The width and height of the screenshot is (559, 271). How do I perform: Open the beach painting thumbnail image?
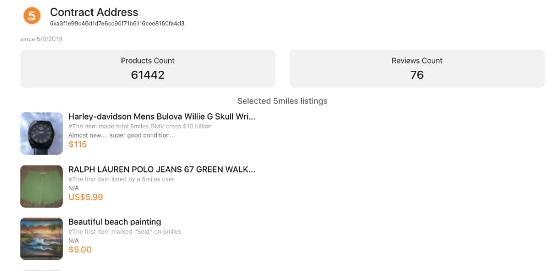click(x=41, y=239)
